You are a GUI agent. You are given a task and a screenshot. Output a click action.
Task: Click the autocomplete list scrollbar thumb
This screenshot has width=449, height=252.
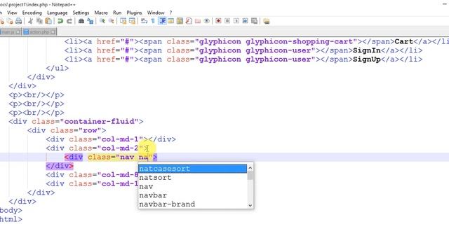coord(250,175)
